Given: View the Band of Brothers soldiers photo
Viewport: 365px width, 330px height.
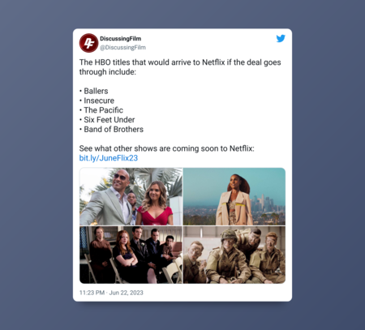Looking at the screenshot, I should (234, 255).
